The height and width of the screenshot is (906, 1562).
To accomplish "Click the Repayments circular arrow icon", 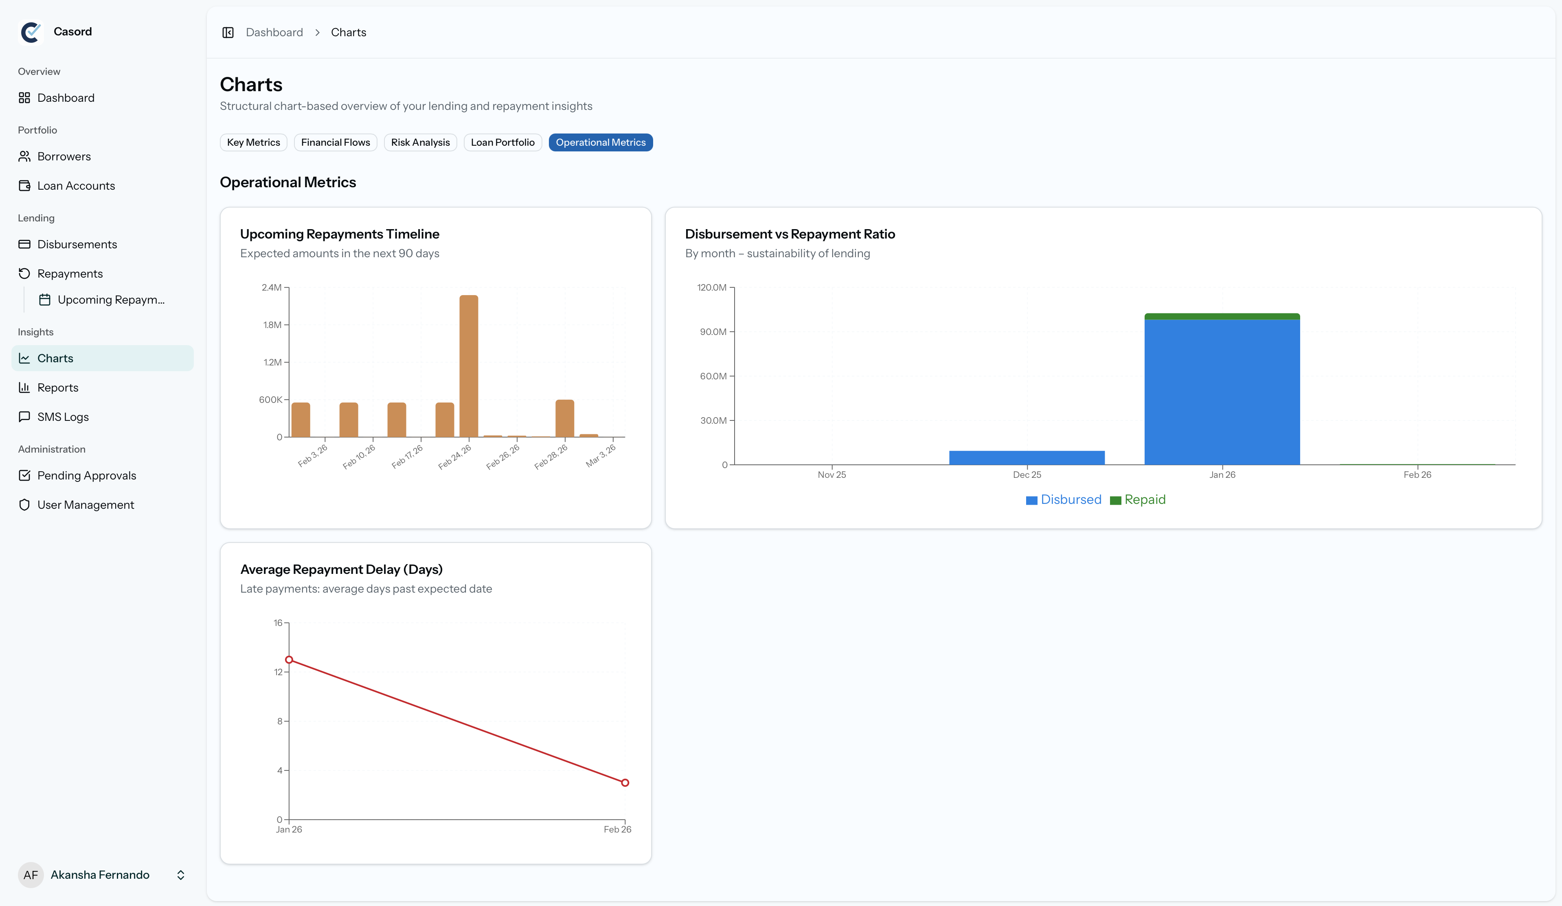I will (x=24, y=273).
